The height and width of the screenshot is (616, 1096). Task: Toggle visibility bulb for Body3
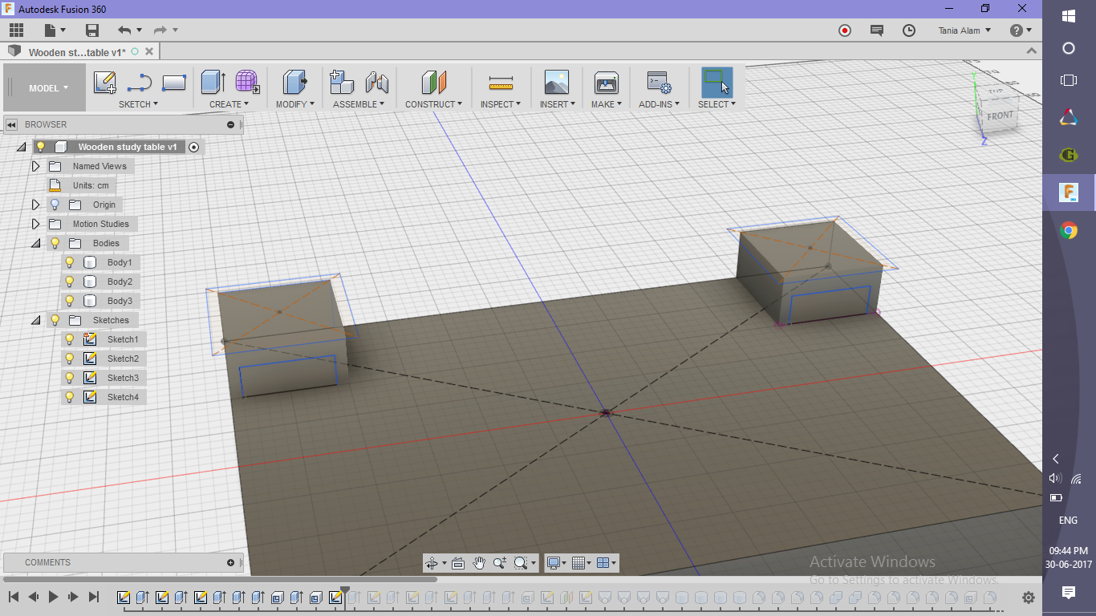pos(70,301)
